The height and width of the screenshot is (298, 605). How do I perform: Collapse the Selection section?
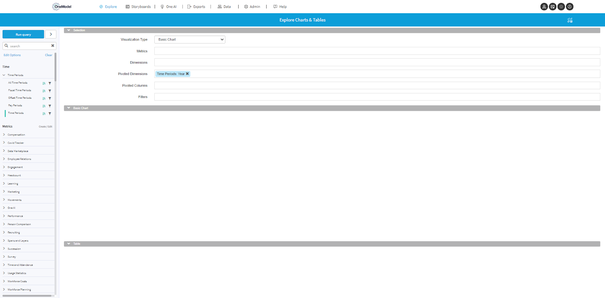click(x=69, y=30)
